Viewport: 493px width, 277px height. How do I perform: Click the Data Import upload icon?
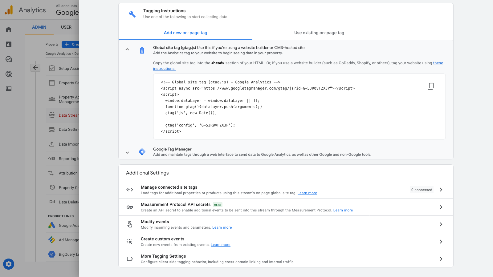(x=52, y=144)
